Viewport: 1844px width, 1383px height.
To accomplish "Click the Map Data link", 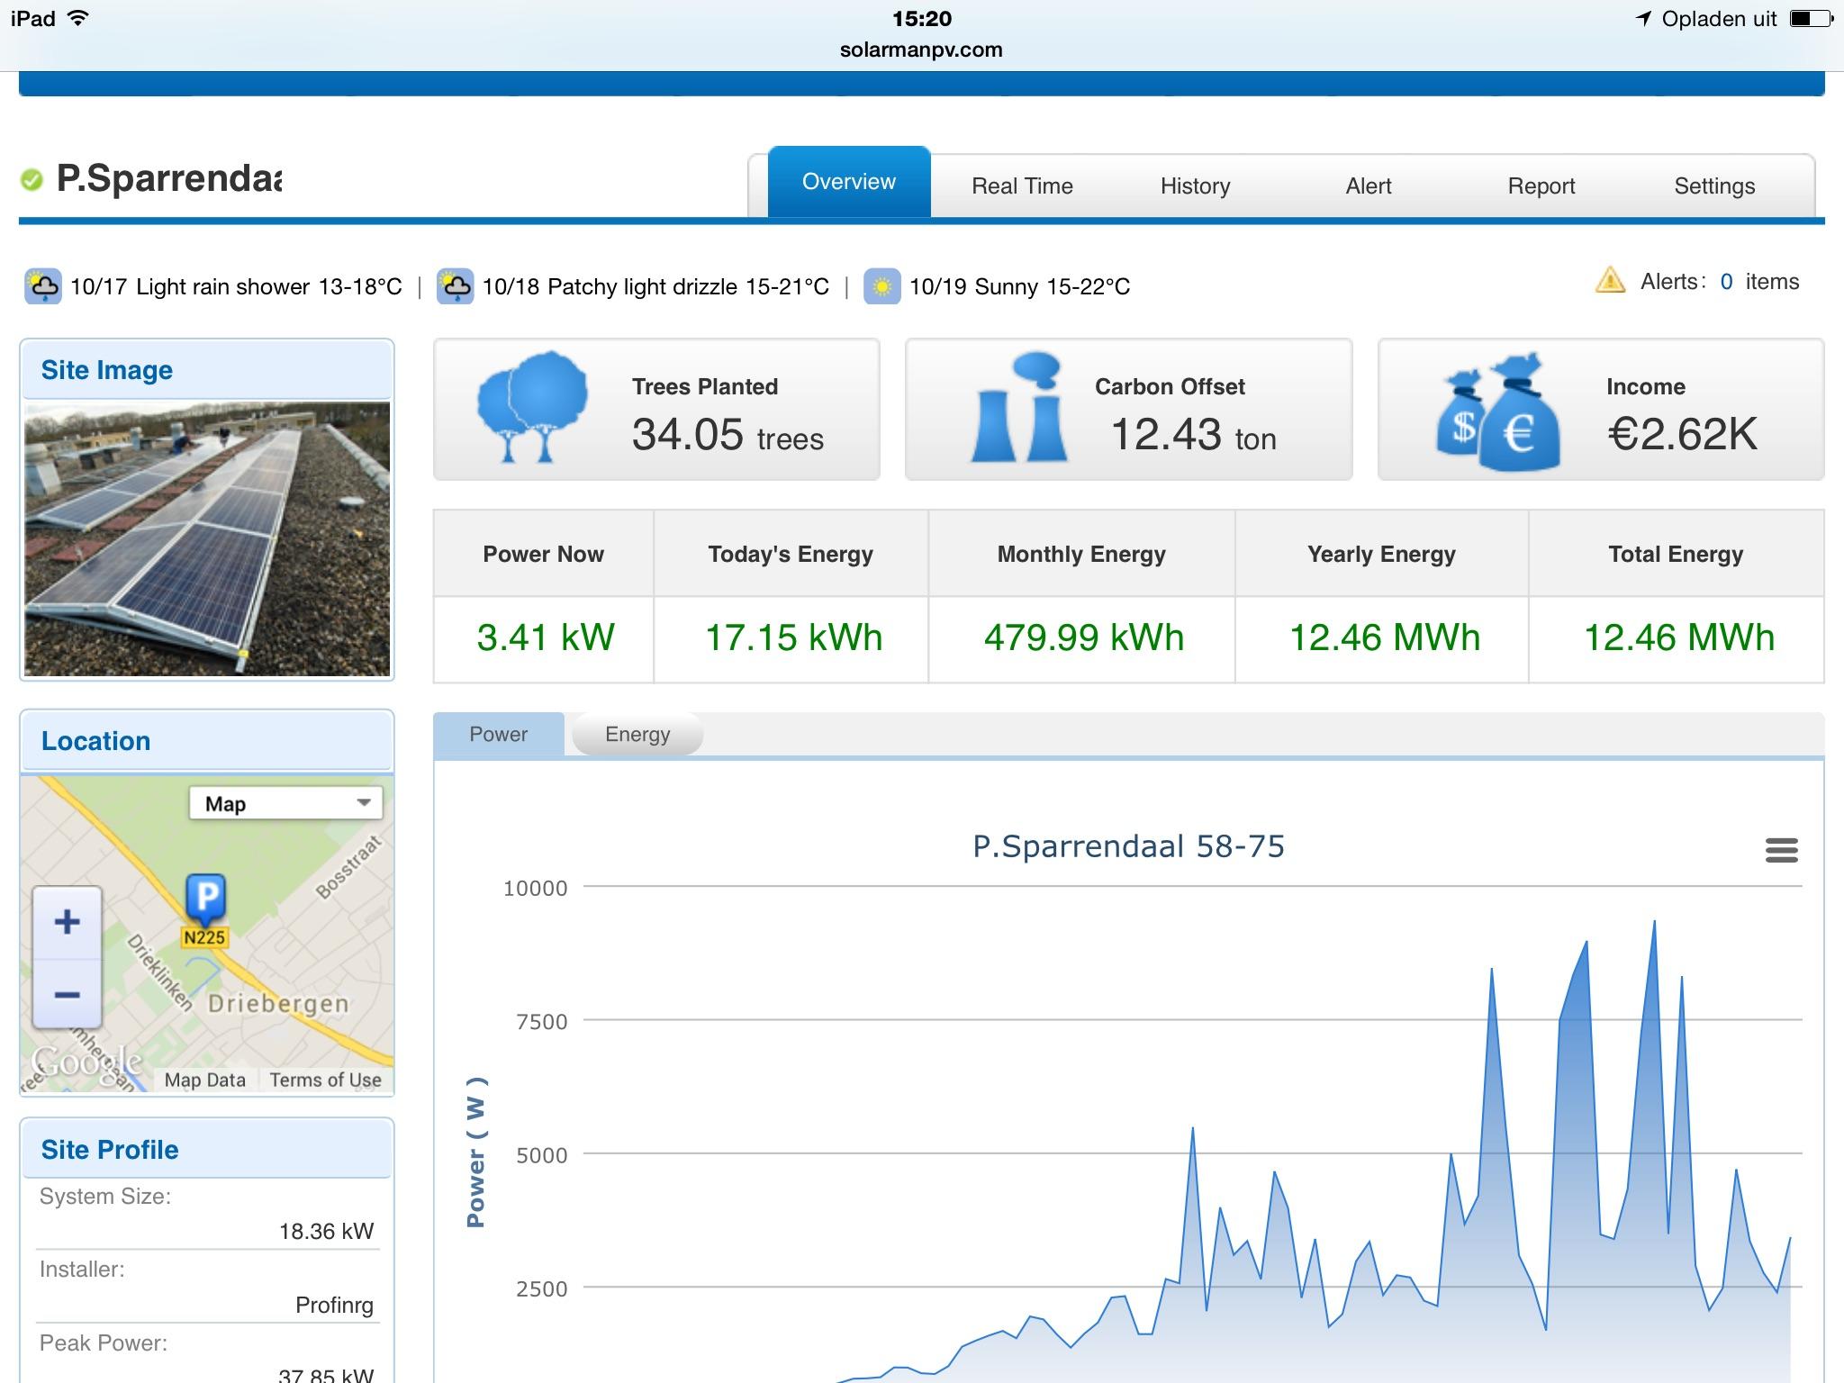I will 204,1080.
